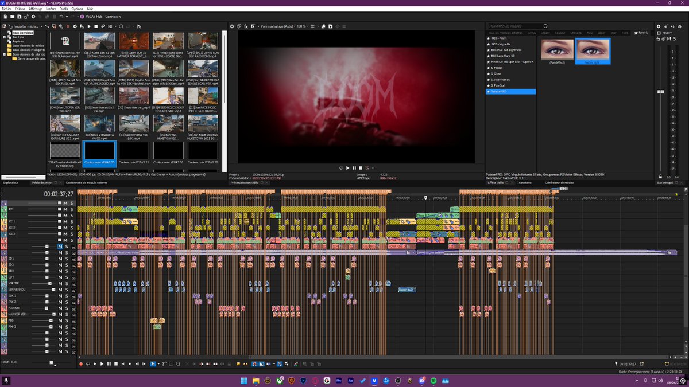Expand Sous-dossiers de storyboard node
The height and width of the screenshot is (387, 689).
[x=5, y=54]
